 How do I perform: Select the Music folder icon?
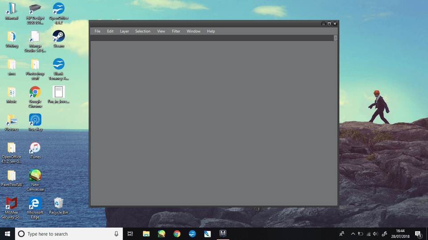coord(12,95)
